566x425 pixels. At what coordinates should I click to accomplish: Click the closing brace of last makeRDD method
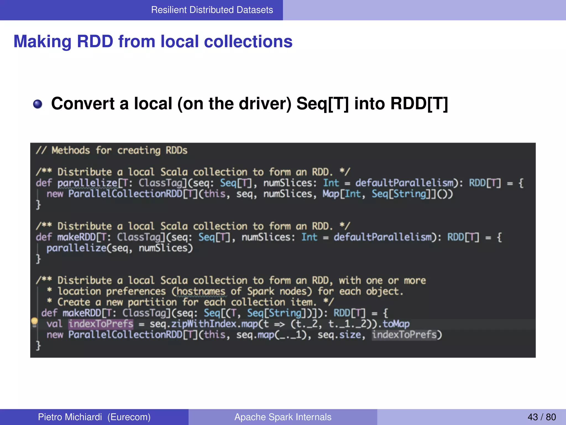(x=38, y=346)
